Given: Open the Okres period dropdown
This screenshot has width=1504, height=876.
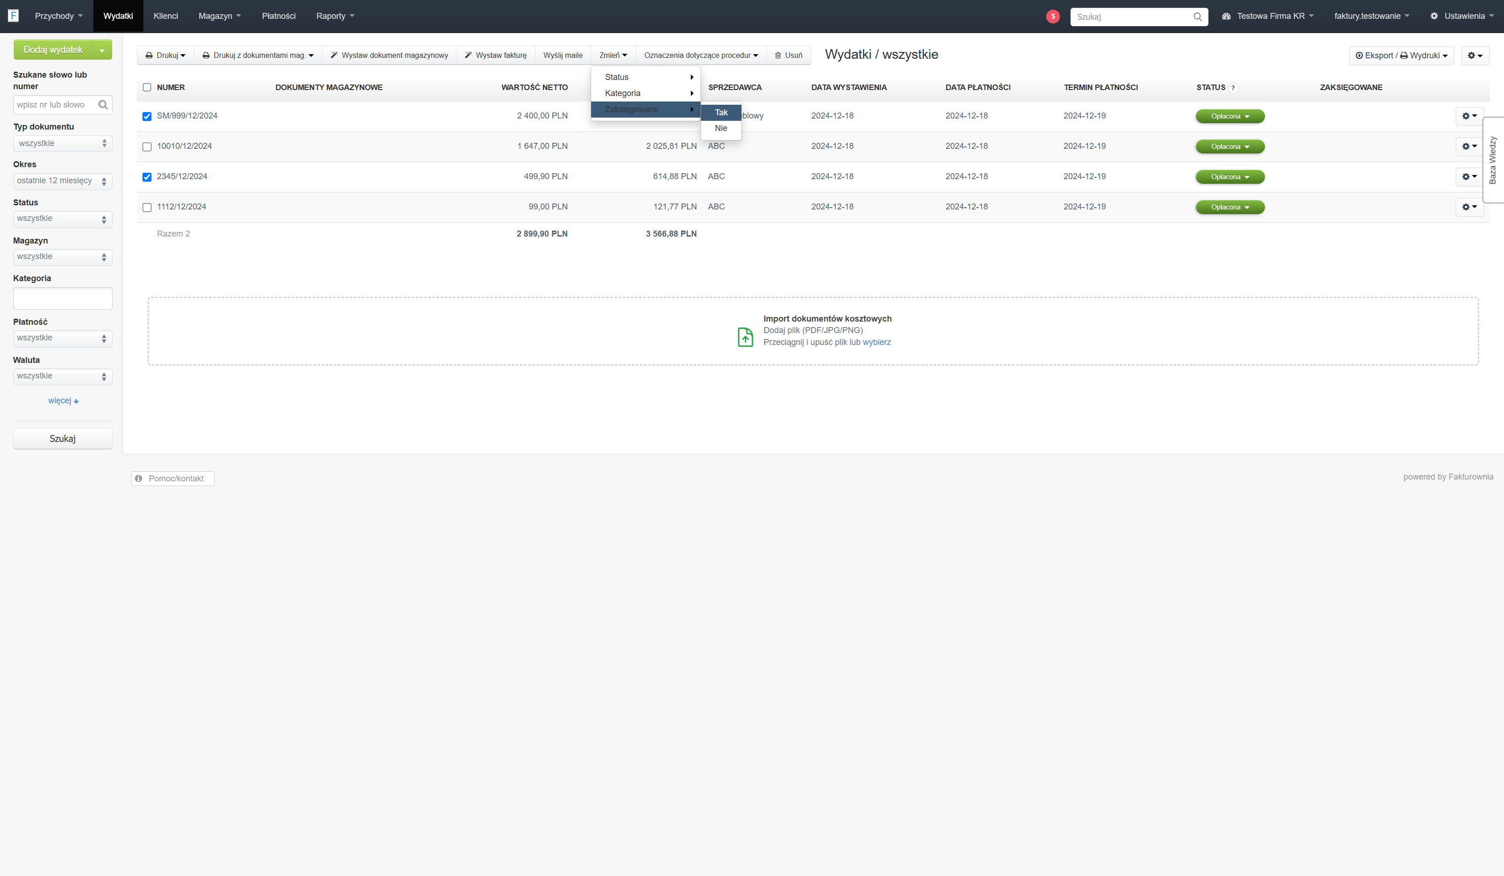Looking at the screenshot, I should point(63,181).
